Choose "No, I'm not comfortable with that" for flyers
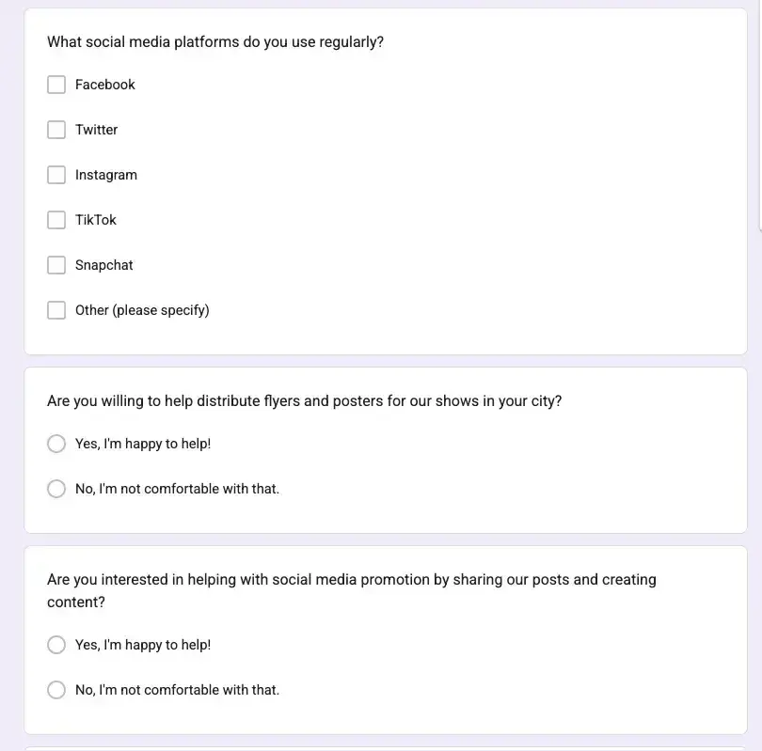 click(56, 489)
